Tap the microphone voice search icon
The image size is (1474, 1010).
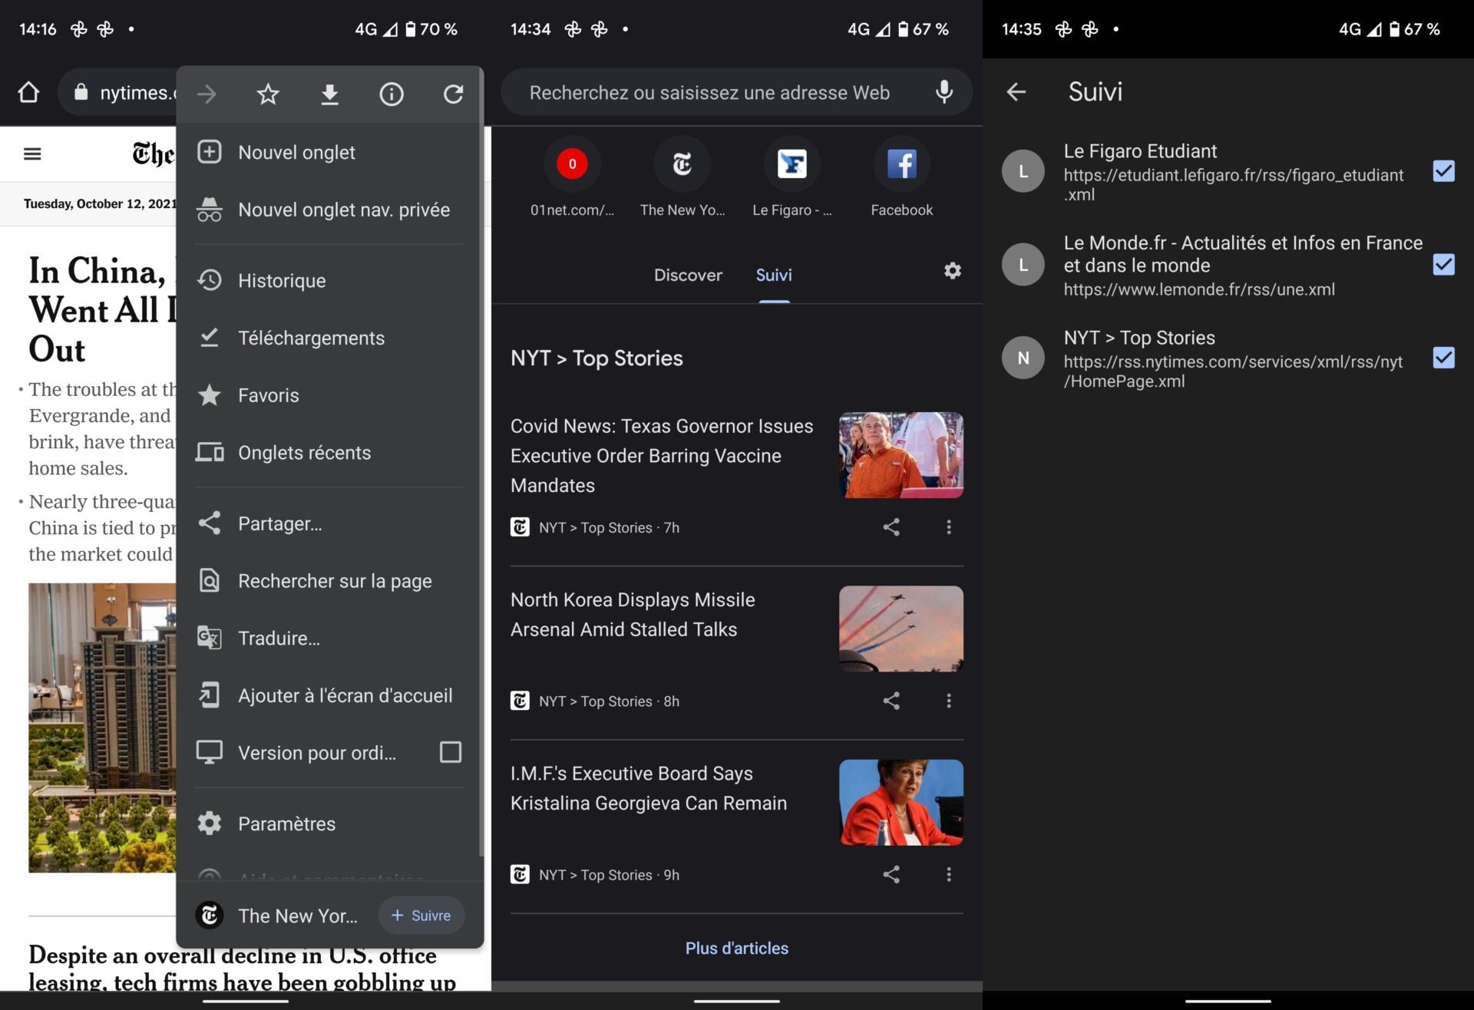tap(944, 92)
